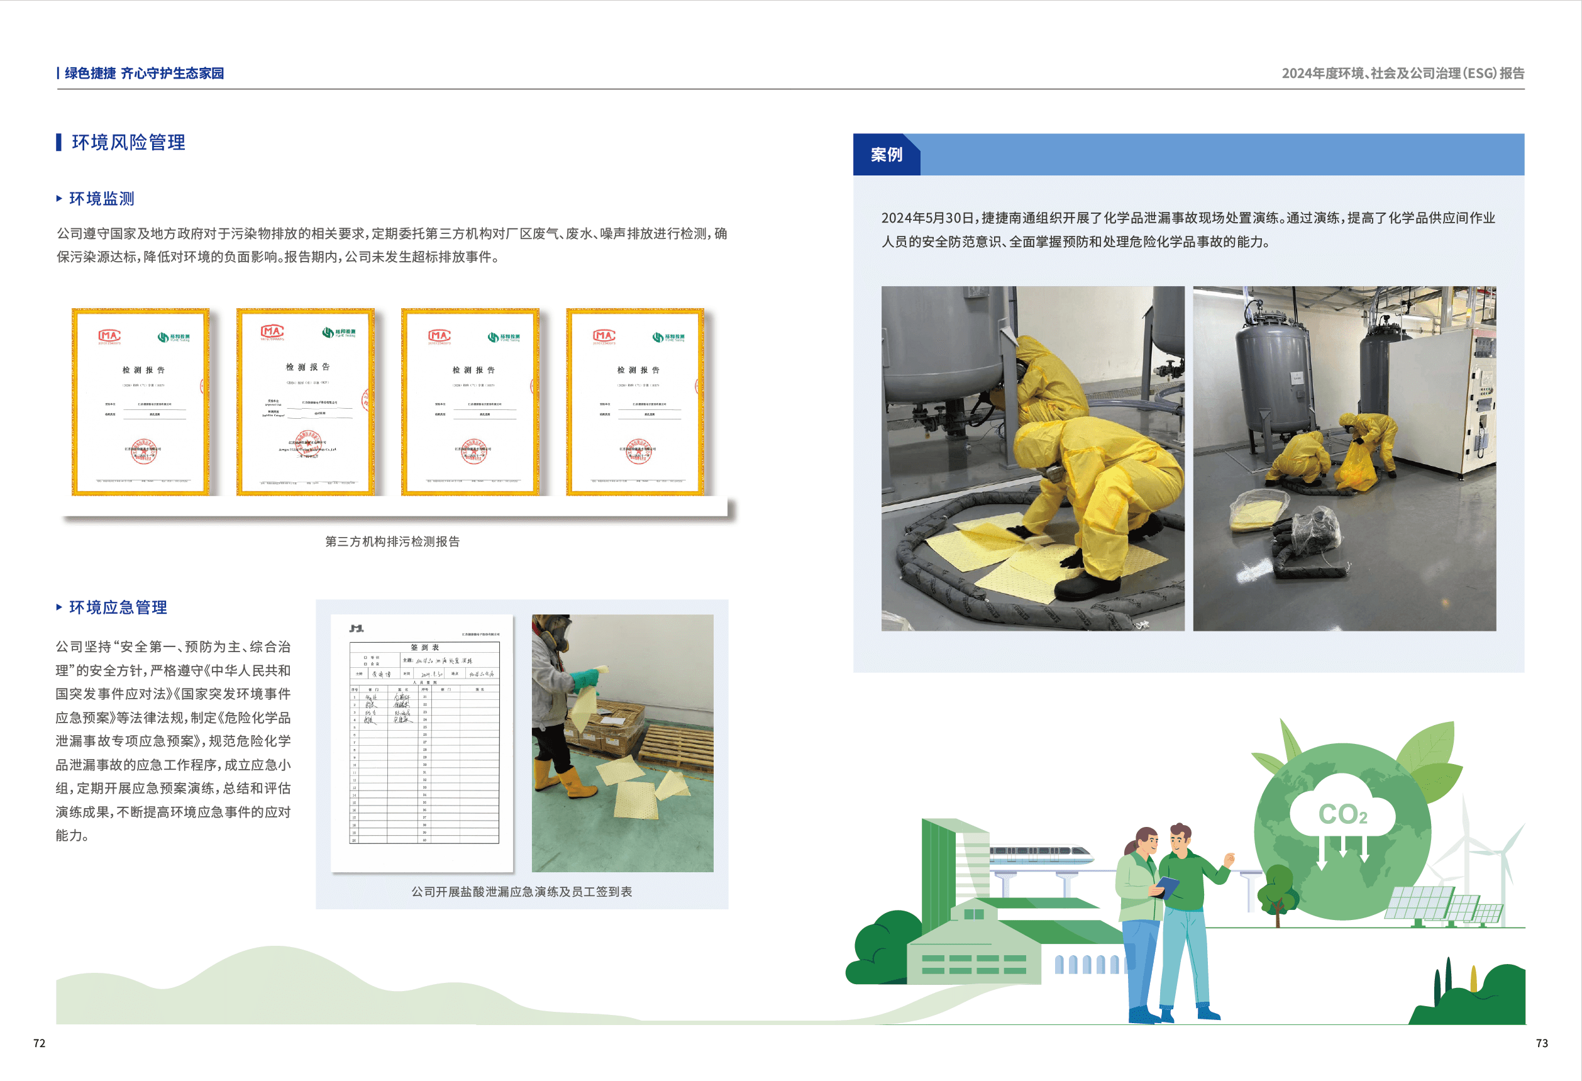Click the red CMA mark on first report
The image size is (1582, 1081).
pyautogui.click(x=109, y=336)
